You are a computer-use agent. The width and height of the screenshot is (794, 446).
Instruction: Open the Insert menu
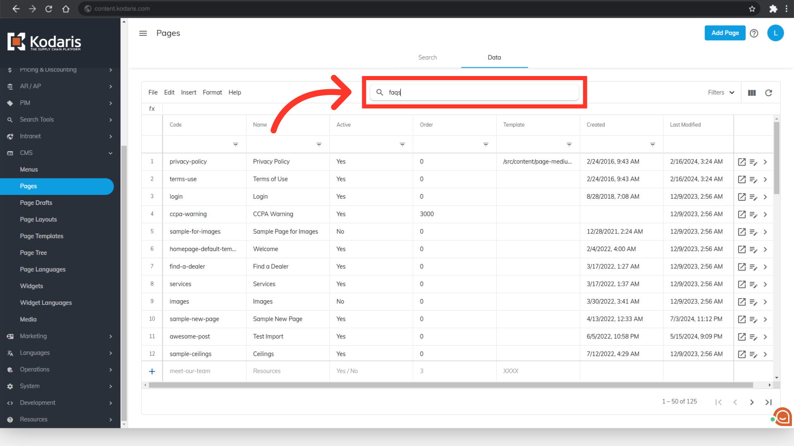(x=188, y=93)
